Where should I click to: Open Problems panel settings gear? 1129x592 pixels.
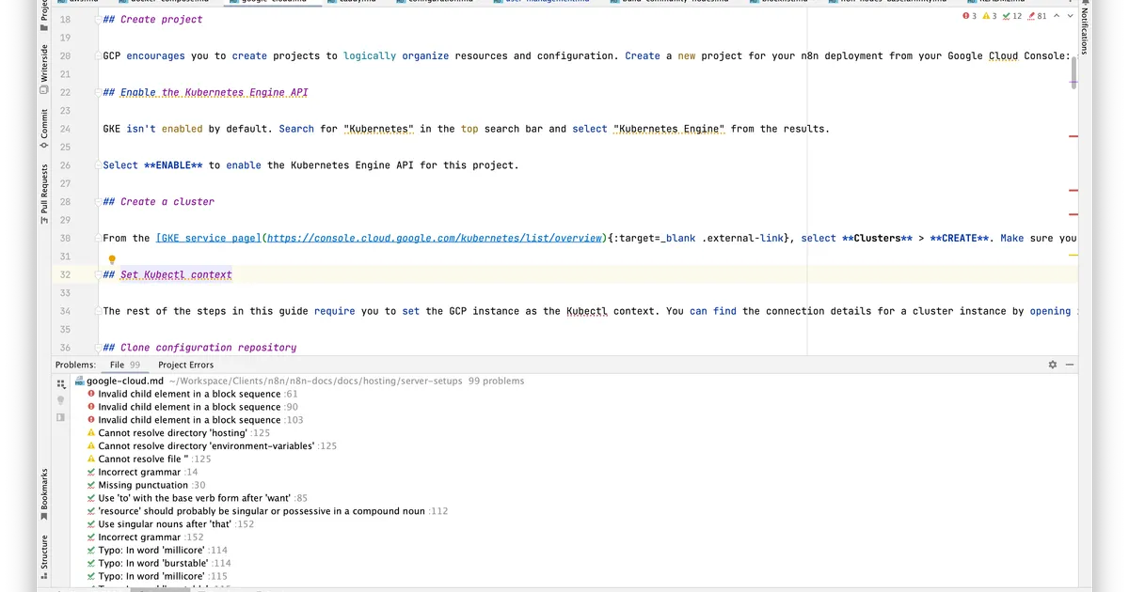tap(1053, 365)
